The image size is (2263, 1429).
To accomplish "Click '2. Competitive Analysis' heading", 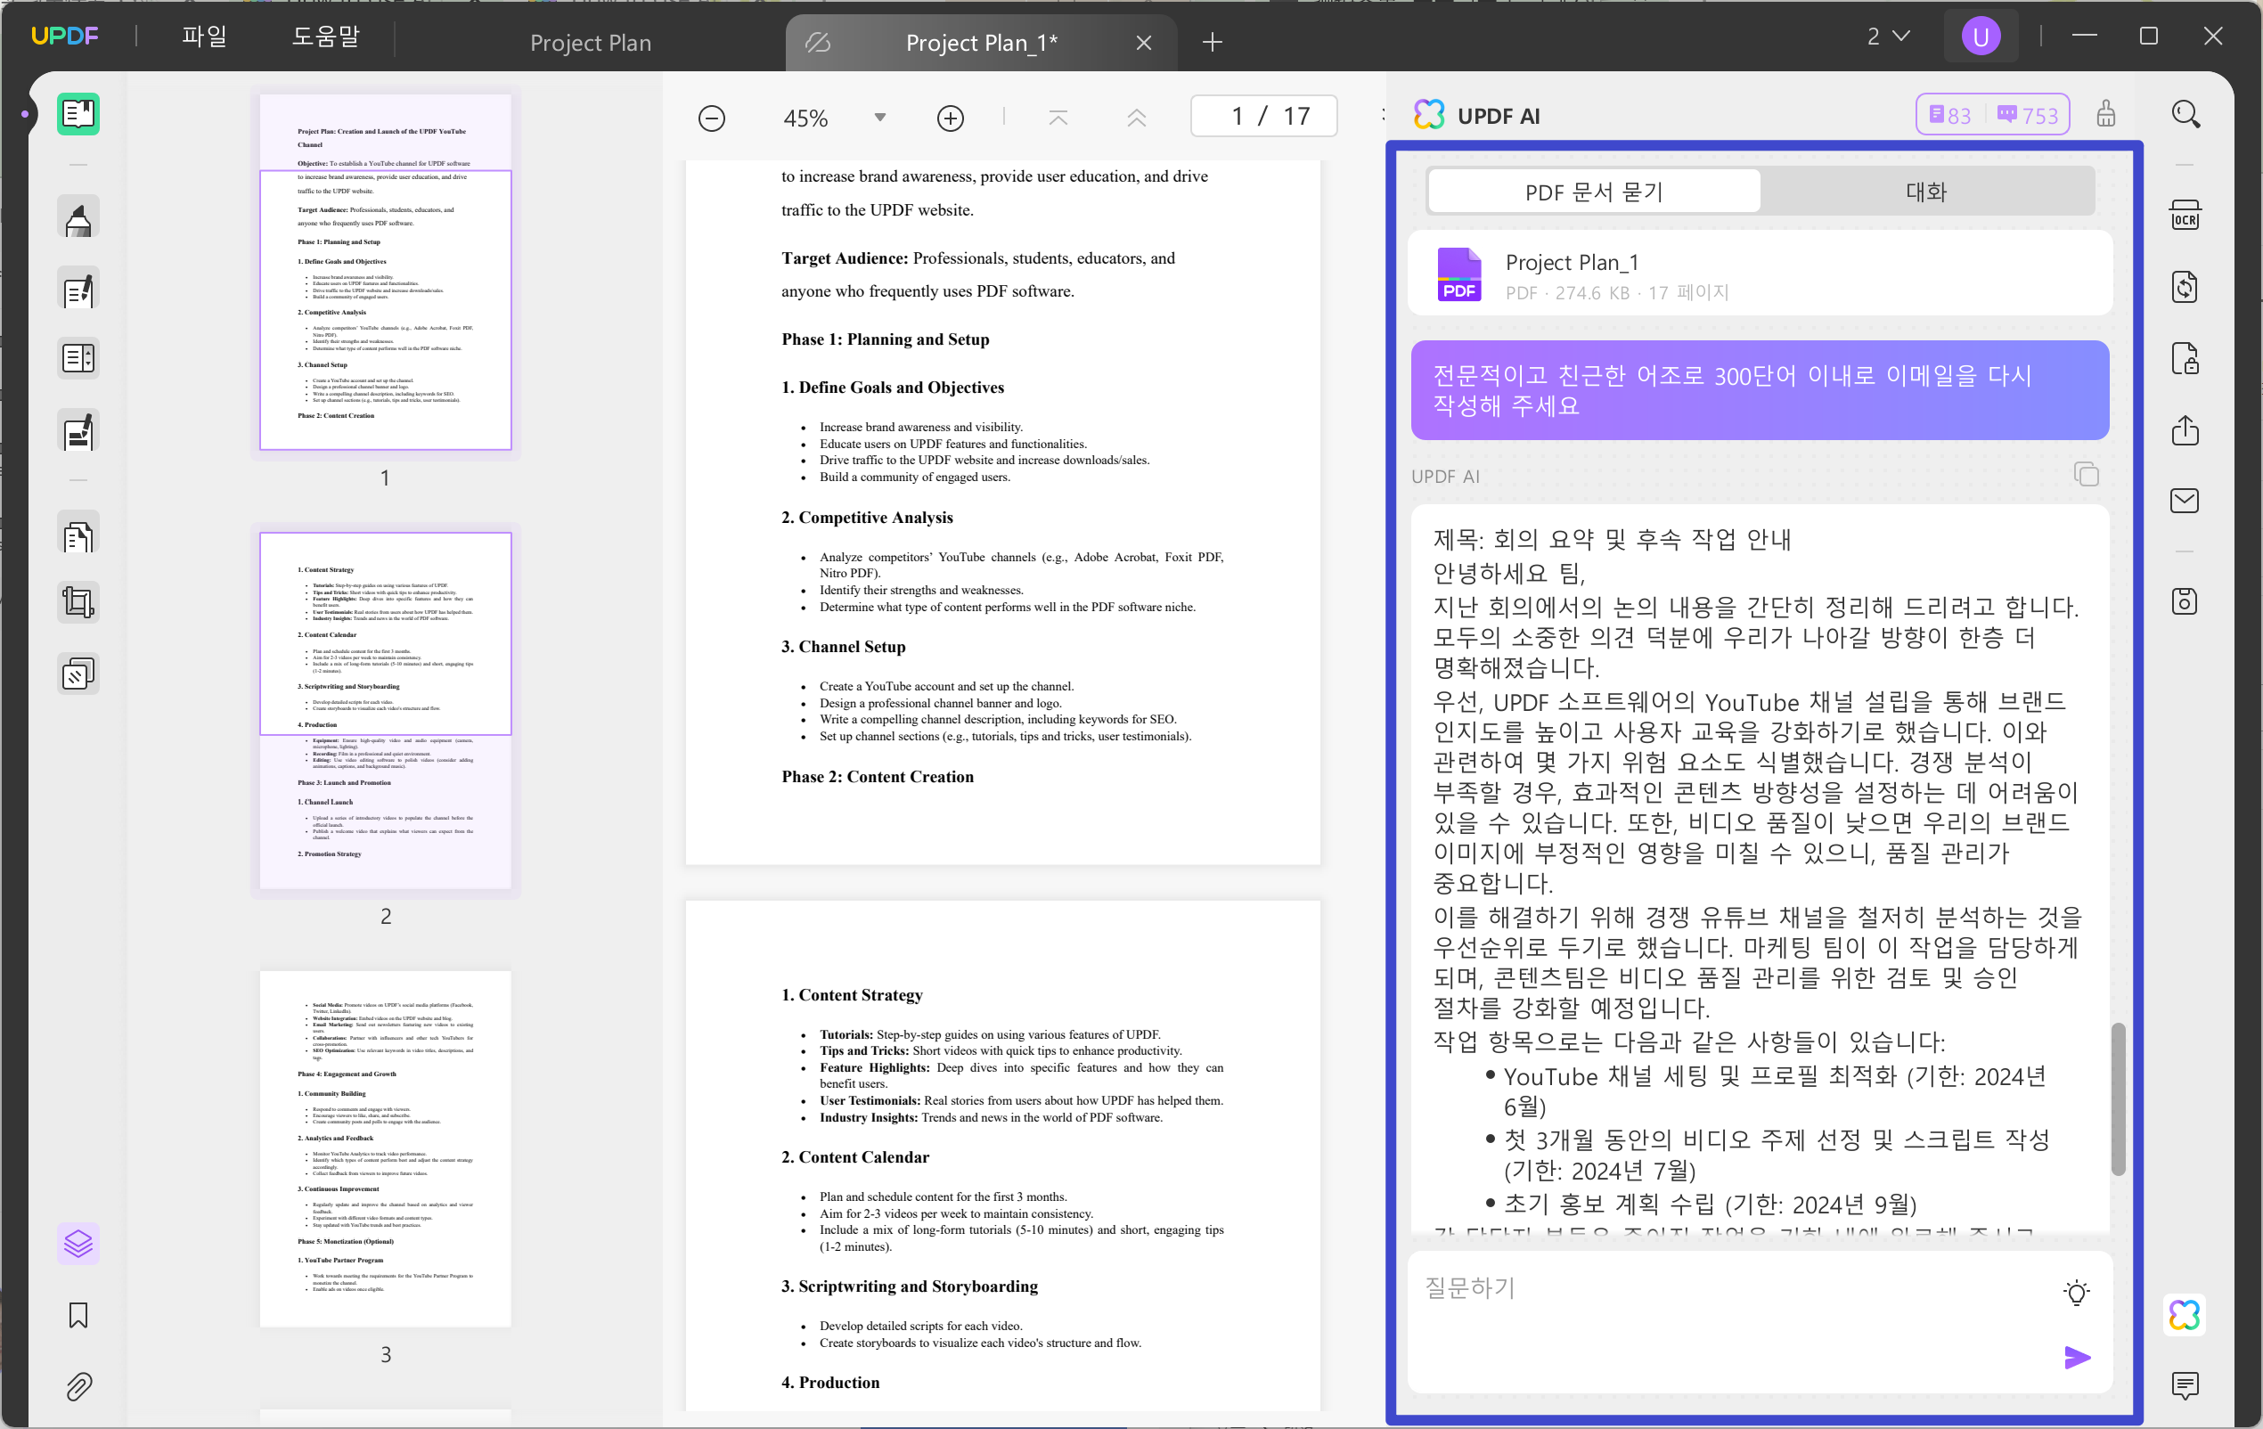I will coord(867,518).
